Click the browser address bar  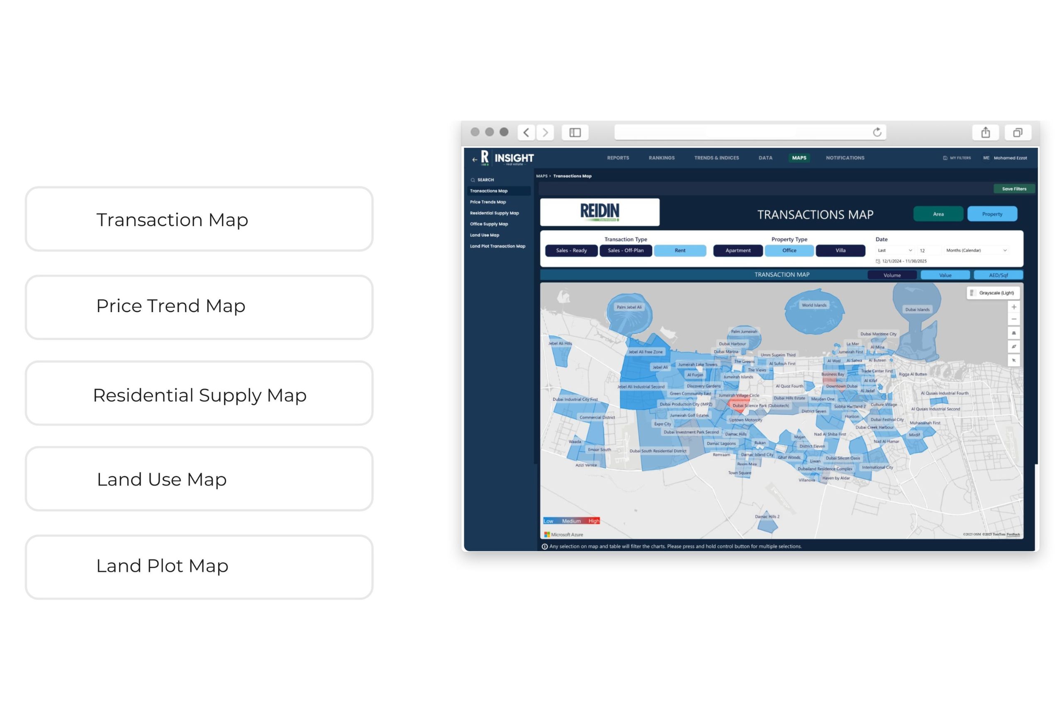tap(750, 132)
